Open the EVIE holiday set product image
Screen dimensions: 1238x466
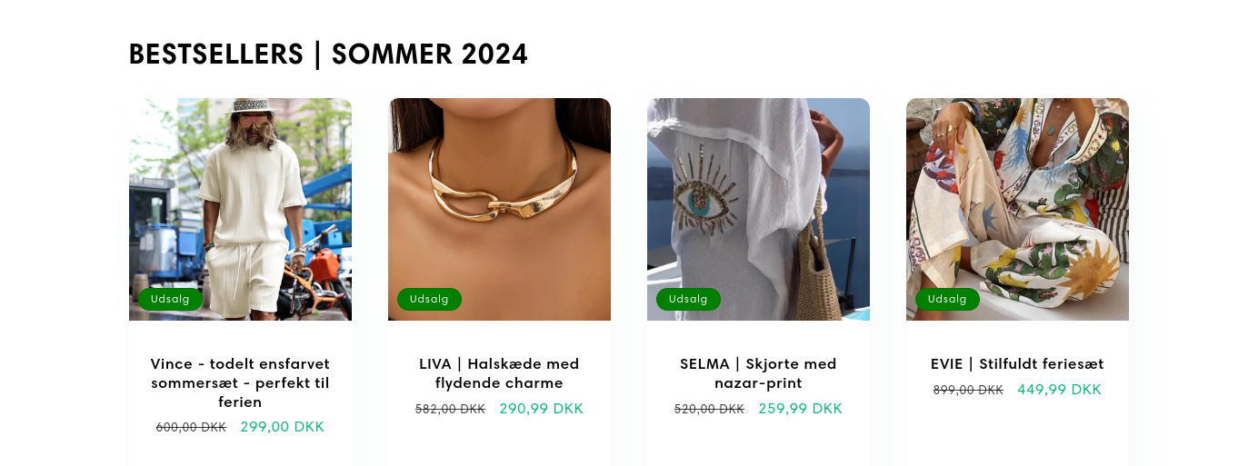[x=1017, y=209]
